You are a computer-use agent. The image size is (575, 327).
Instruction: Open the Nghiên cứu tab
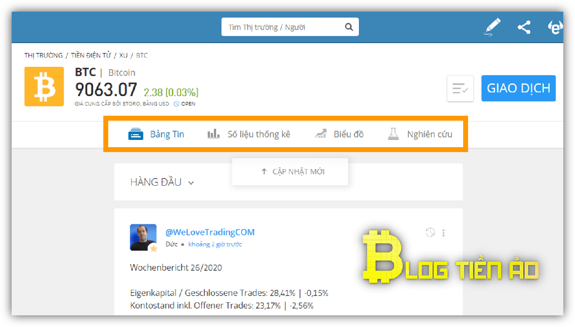(420, 134)
